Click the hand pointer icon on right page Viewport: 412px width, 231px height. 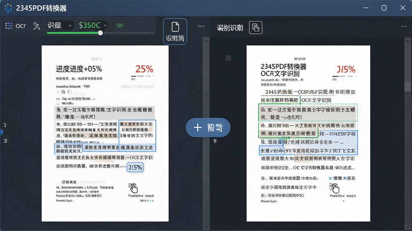pos(334,188)
